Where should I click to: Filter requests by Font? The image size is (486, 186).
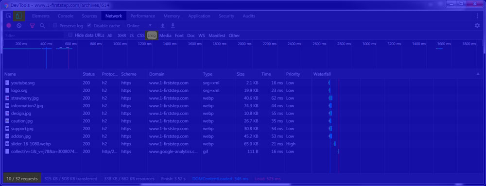click(179, 35)
